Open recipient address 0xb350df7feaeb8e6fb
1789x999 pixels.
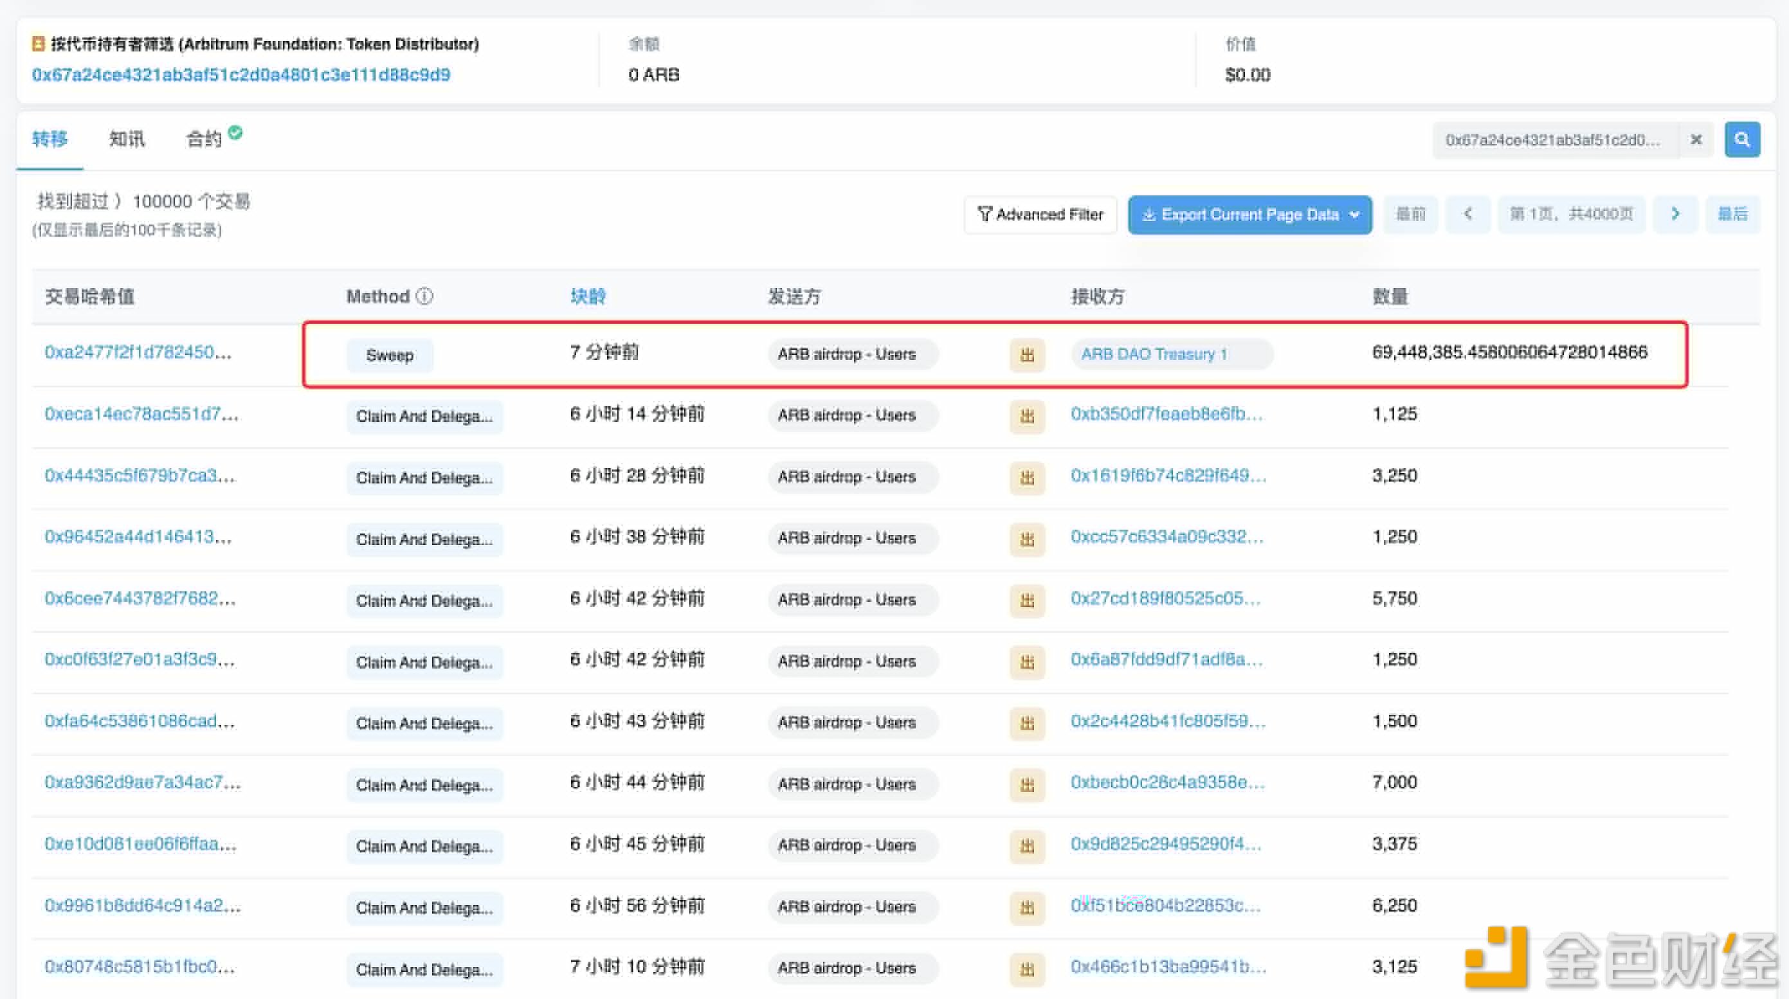[1167, 414]
